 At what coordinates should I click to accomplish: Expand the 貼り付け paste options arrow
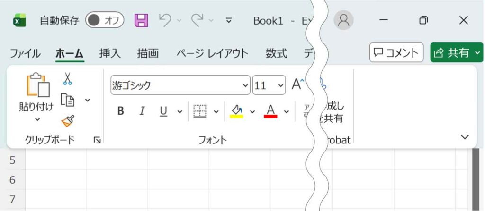[x=37, y=119]
